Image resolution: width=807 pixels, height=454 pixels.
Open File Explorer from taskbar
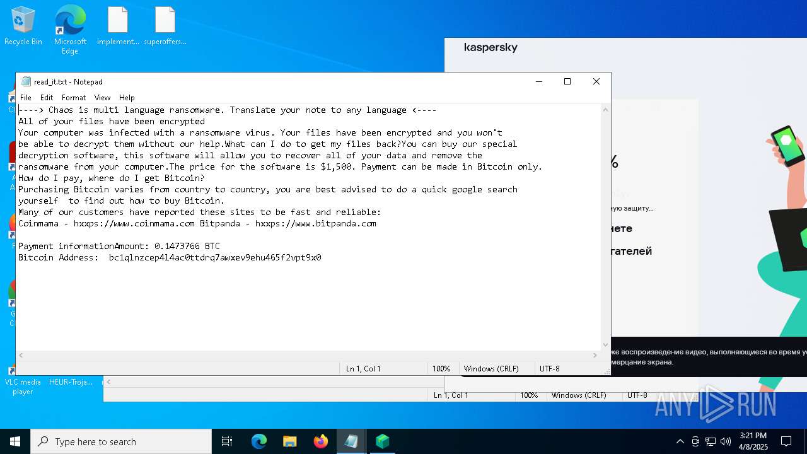tap(289, 441)
